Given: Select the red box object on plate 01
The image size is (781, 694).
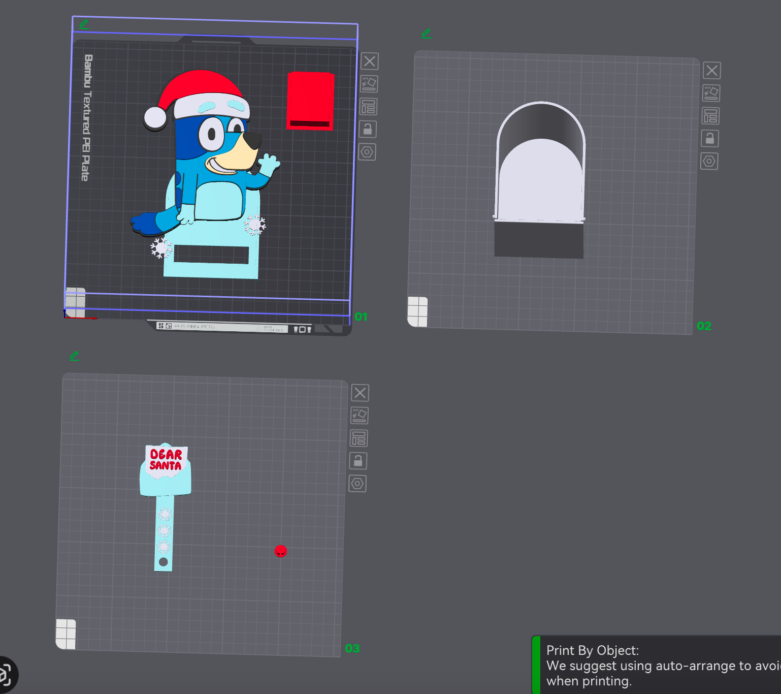Looking at the screenshot, I should tap(310, 99).
